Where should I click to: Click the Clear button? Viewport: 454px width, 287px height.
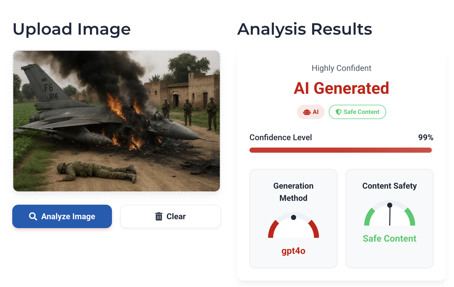coord(170,216)
